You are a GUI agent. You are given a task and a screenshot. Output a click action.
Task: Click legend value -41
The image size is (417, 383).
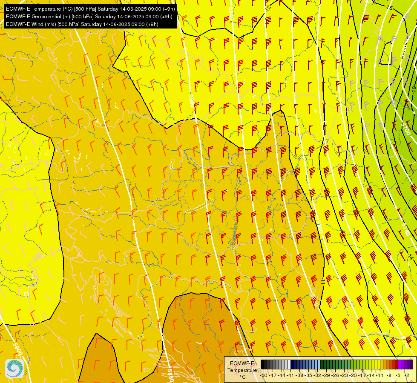click(290, 375)
